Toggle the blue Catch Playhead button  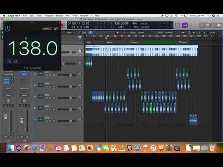(91, 32)
